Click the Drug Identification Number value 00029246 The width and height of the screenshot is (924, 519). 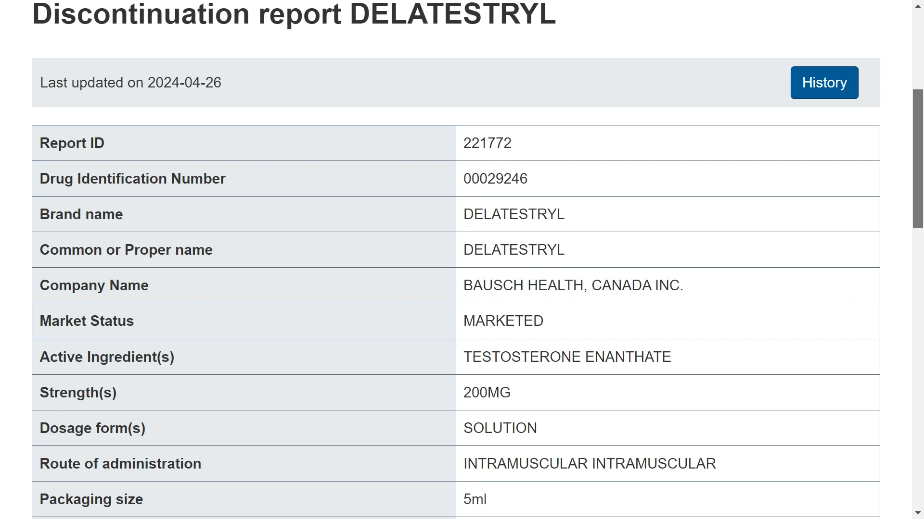pos(495,179)
